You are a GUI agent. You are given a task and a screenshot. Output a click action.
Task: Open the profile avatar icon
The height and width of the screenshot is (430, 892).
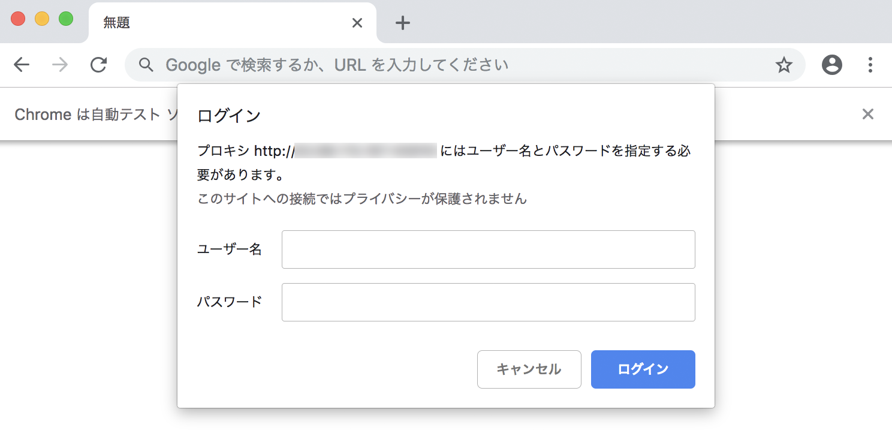tap(831, 64)
